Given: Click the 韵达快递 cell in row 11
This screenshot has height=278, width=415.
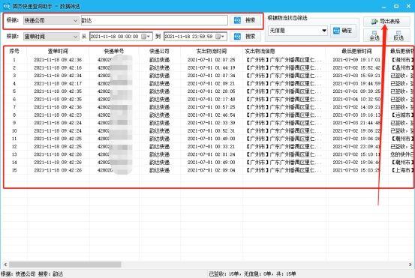Looking at the screenshot, I should point(159,139).
